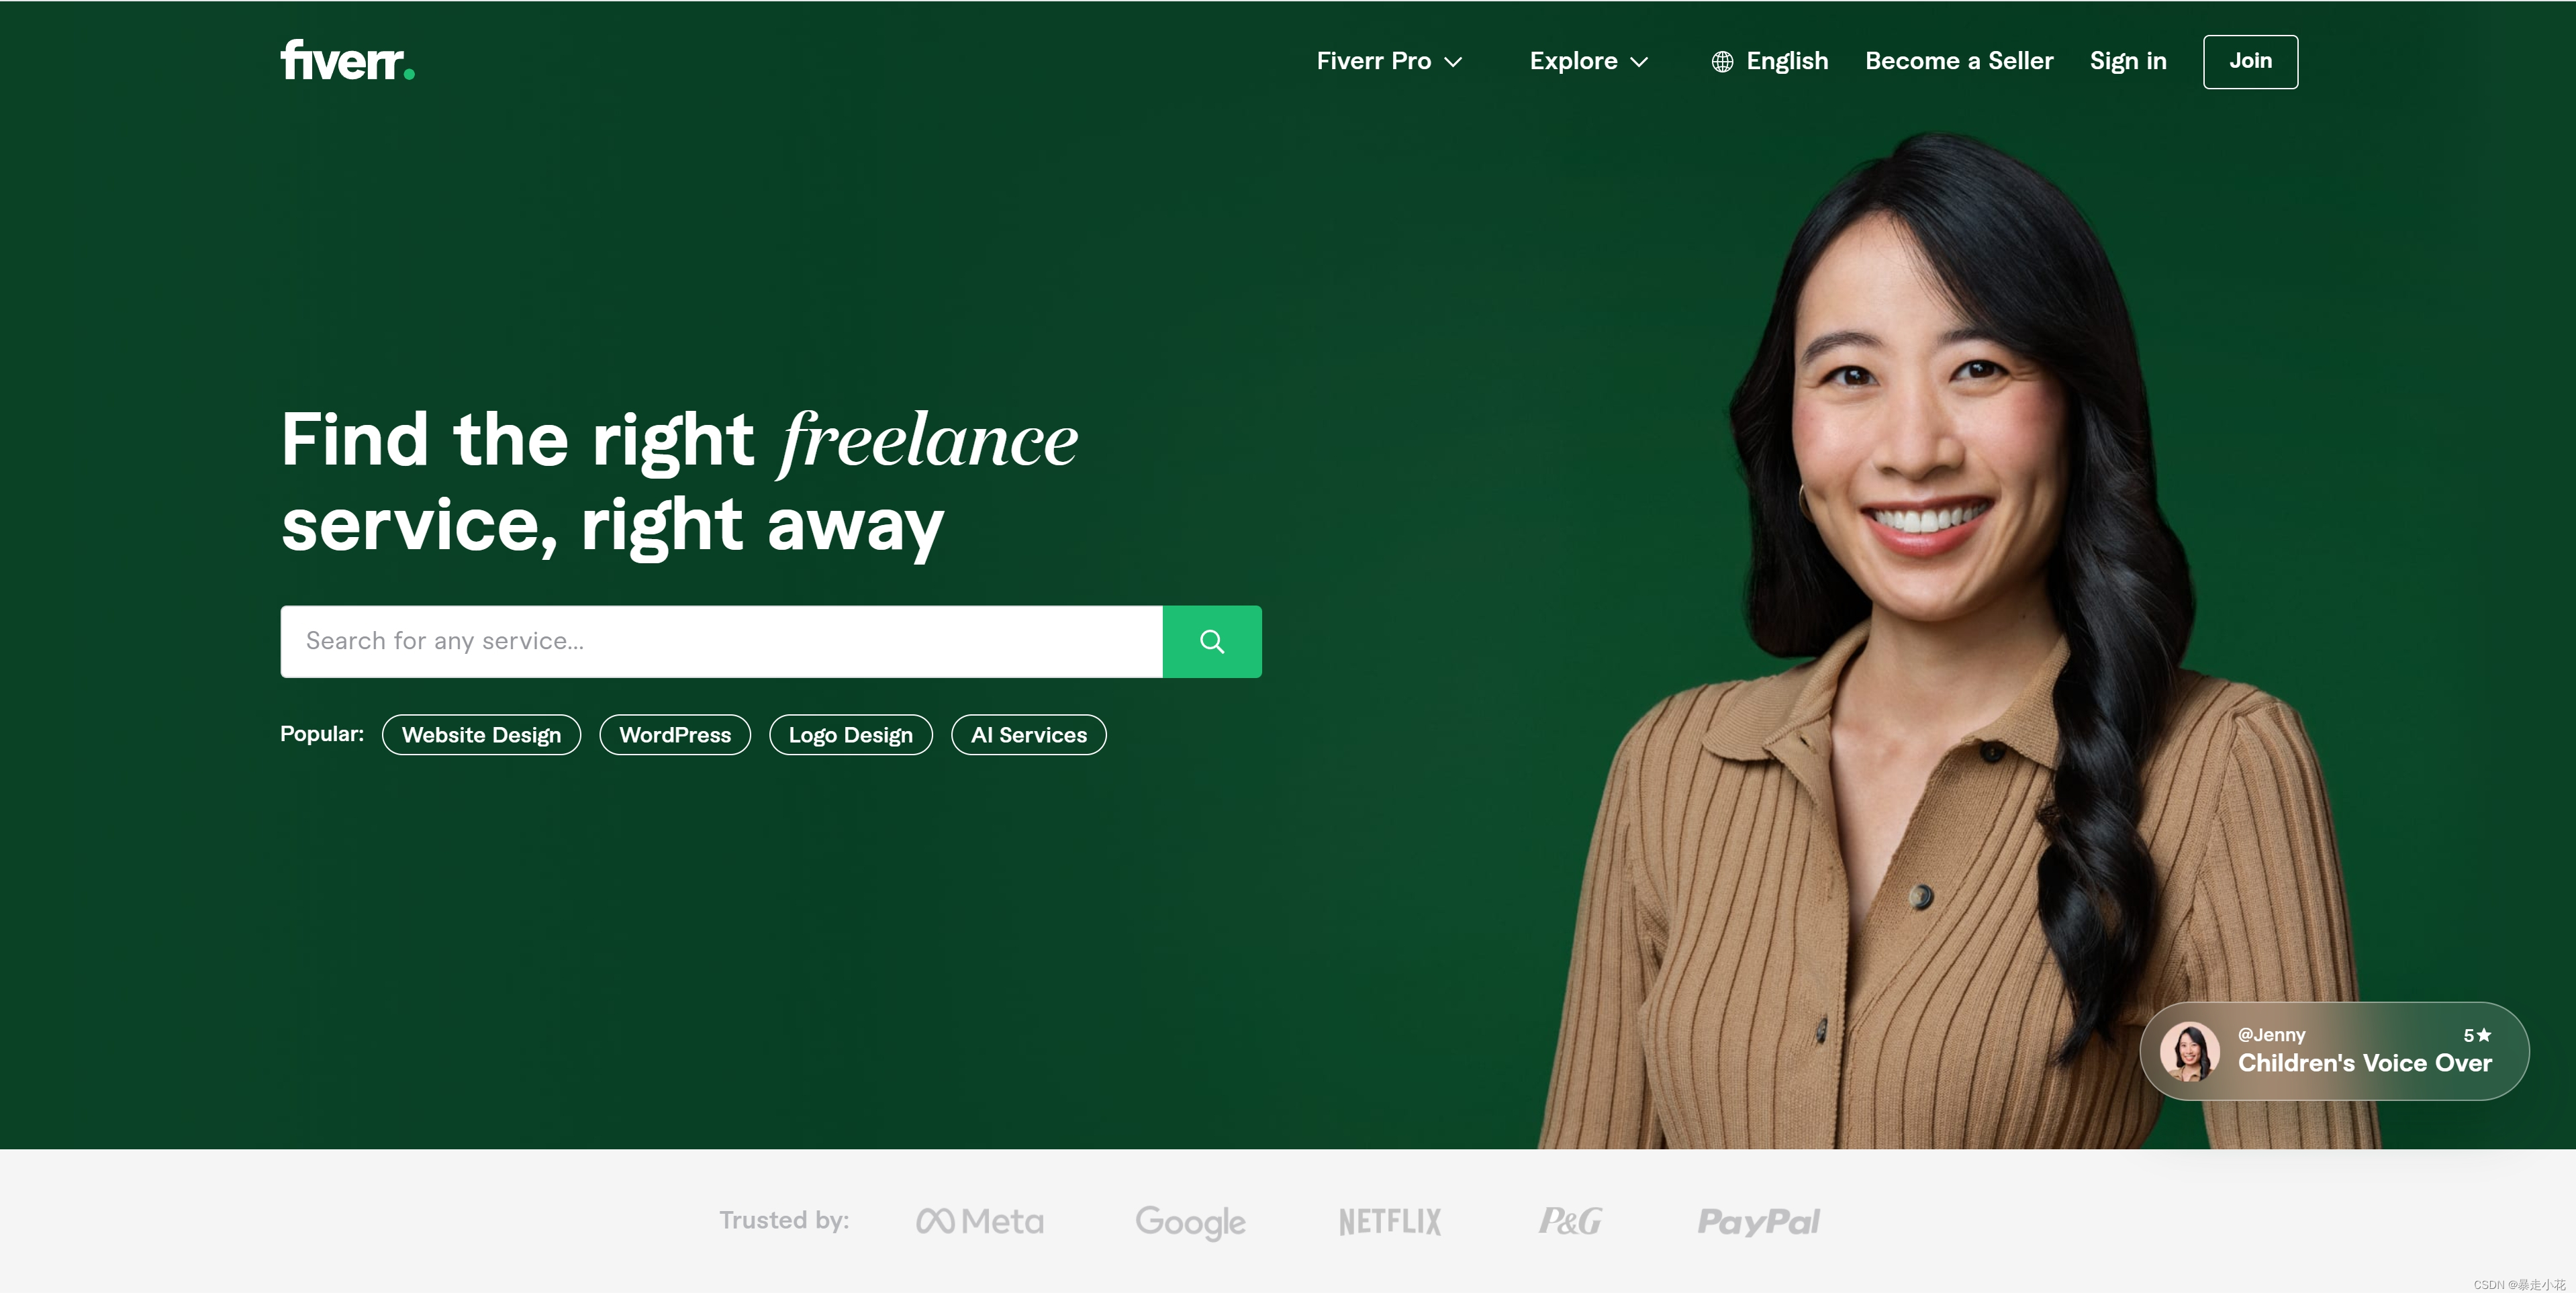Screen dimensions: 2576x1297
Task: Click the Netflix logo
Action: [1389, 1221]
